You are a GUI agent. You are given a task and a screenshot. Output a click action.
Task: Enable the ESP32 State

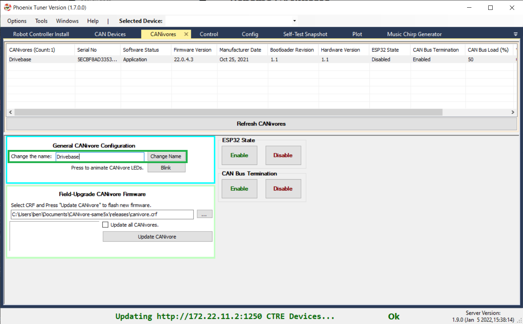(240, 155)
